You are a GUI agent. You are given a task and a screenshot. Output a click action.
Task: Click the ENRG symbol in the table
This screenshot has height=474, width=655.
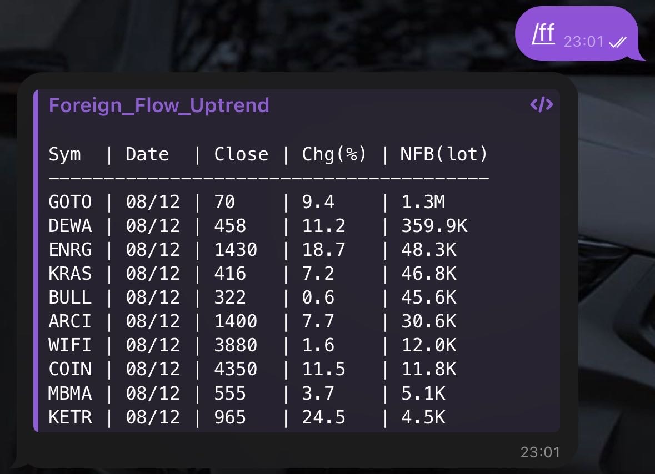pyautogui.click(x=70, y=249)
